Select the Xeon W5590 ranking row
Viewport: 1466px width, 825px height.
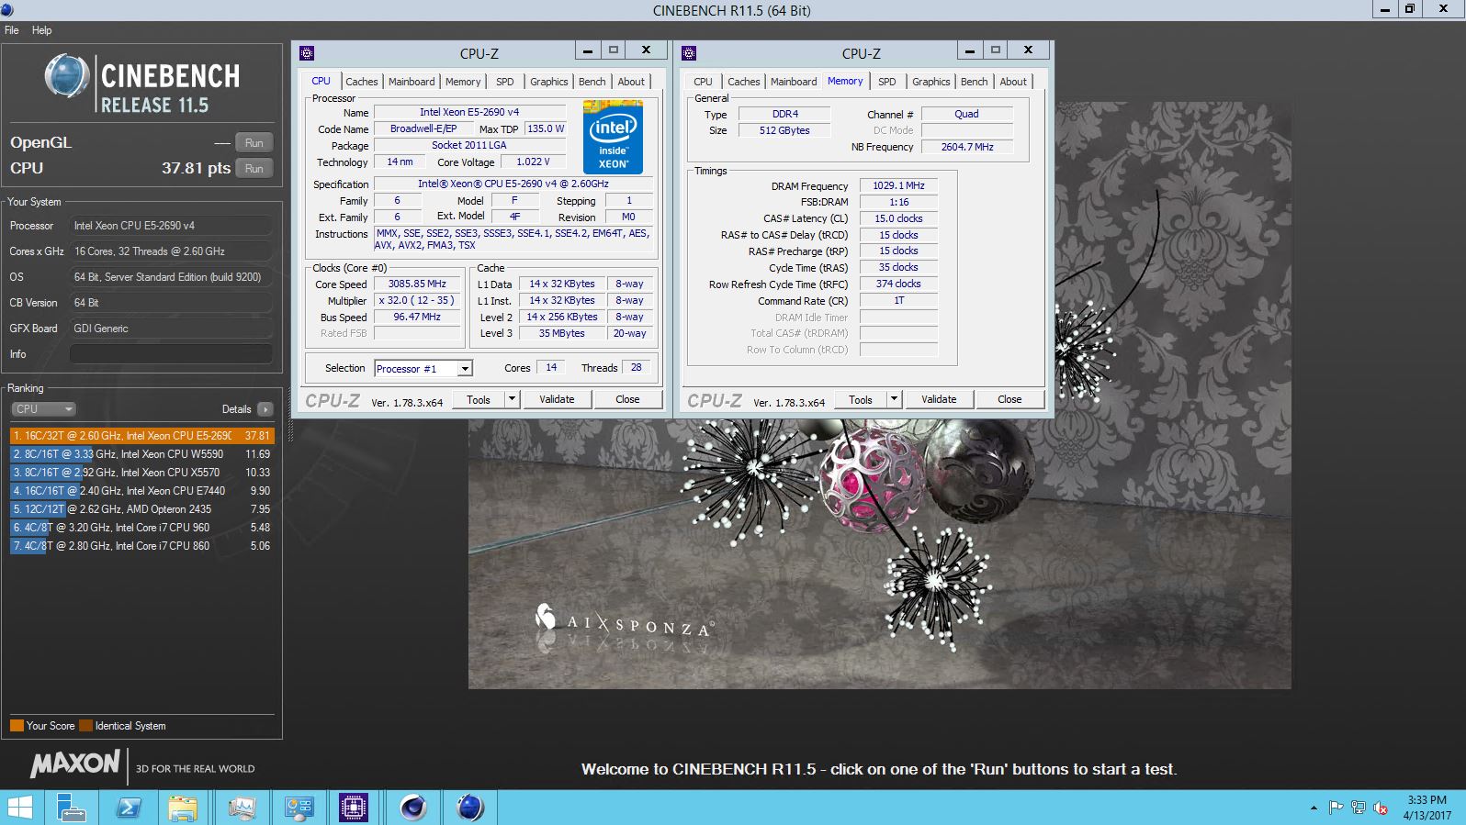(141, 454)
